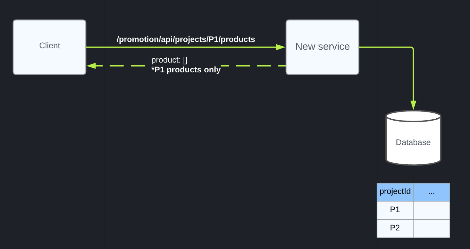Select the 'product: []' response text
Image resolution: width=470 pixels, height=249 pixels.
[x=169, y=60]
